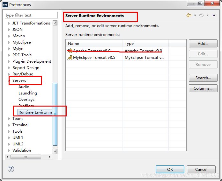Expand the MyEclipse tree node
Viewport: 222px width, 181px height.
click(x=9, y=42)
